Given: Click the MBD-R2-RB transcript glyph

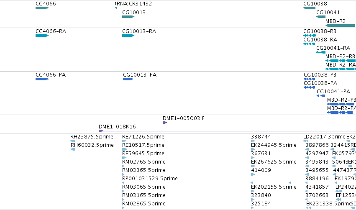Looking at the screenshot, I should click(x=341, y=61).
